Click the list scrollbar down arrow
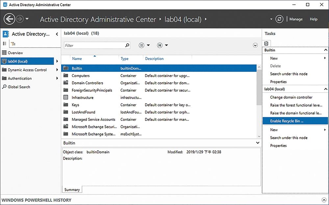The width and height of the screenshot is (329, 205). [259, 136]
